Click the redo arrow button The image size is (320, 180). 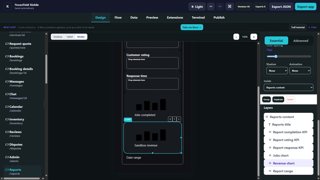coord(220,6)
